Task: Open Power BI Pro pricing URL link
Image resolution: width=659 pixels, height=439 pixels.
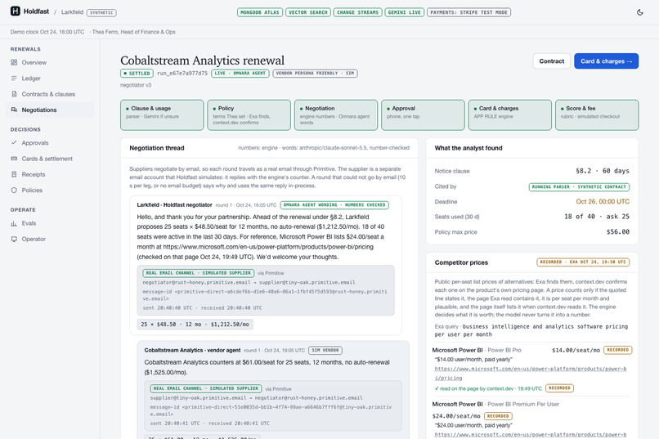Action: [531, 373]
